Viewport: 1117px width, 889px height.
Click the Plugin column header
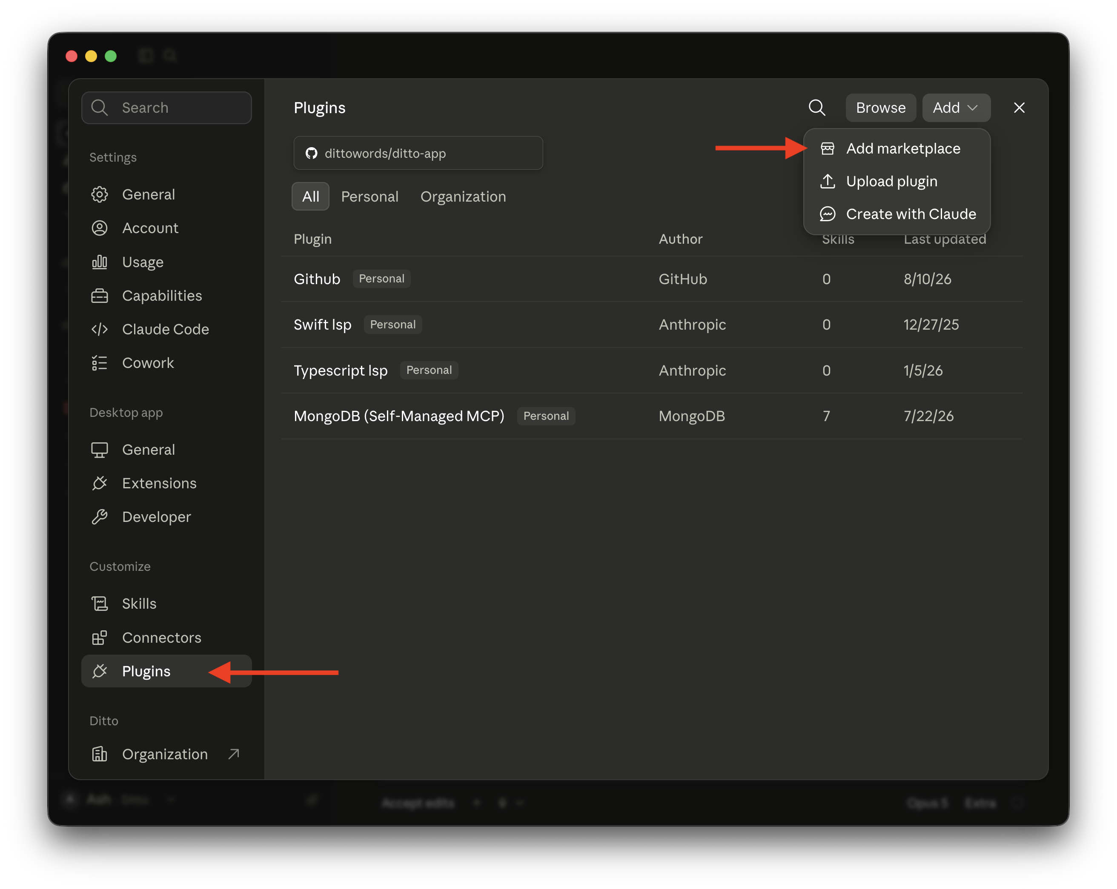(312, 239)
